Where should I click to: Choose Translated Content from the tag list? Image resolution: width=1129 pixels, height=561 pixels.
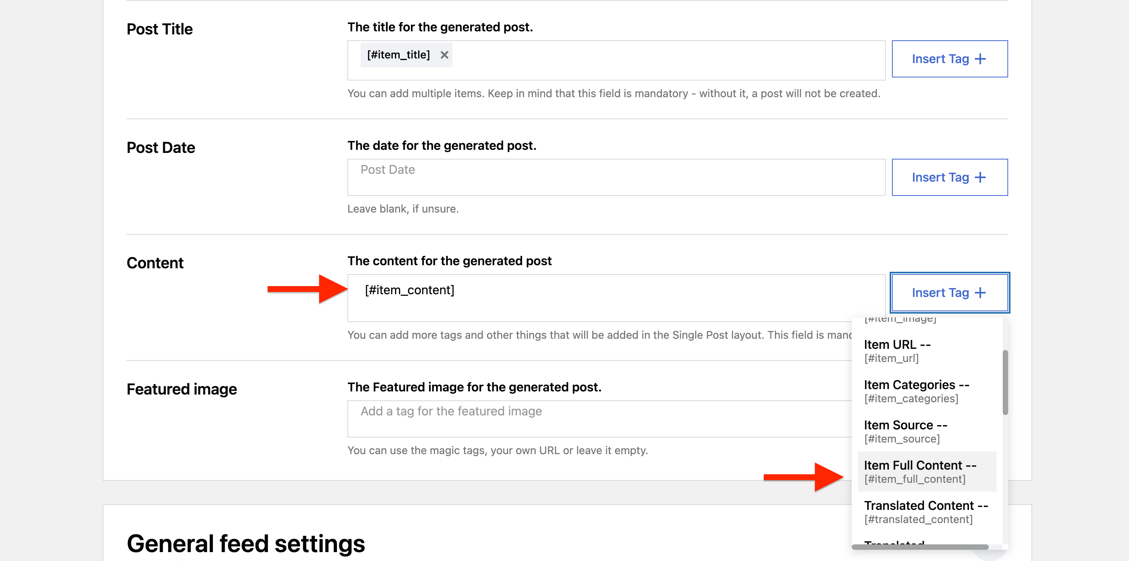(925, 512)
